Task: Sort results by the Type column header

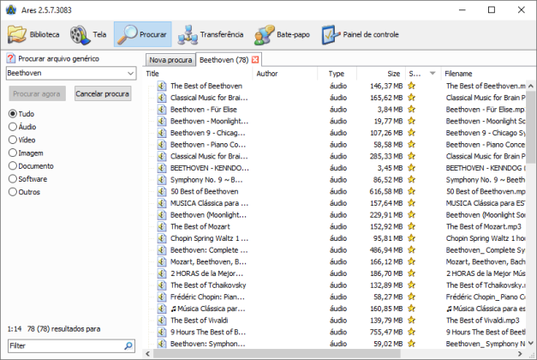Action: point(337,74)
